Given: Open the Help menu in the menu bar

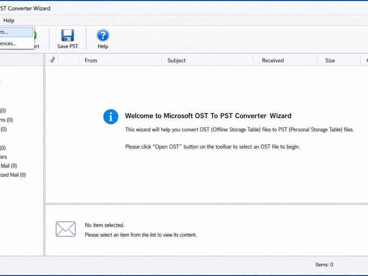Looking at the screenshot, I should coord(9,20).
